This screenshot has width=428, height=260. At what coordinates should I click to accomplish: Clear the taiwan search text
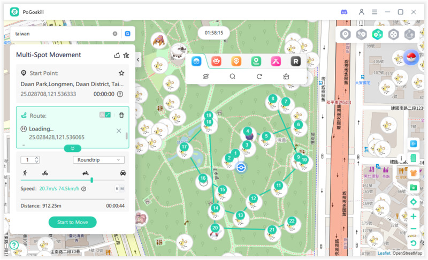coord(115,34)
